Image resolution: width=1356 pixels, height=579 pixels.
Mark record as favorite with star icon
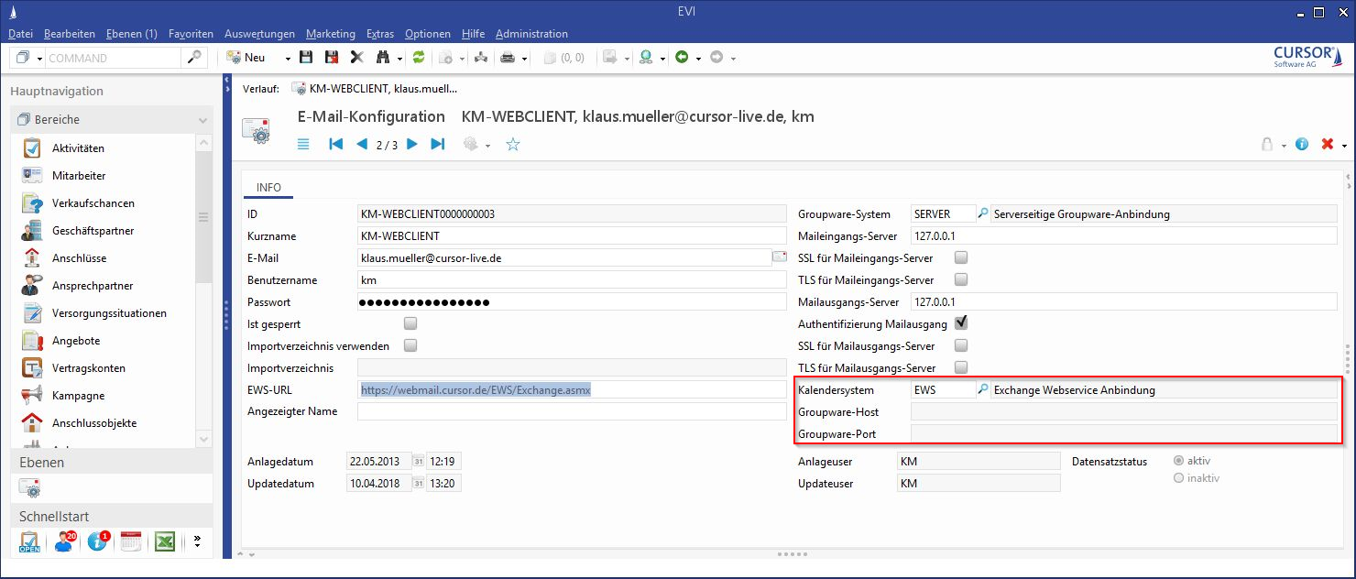513,145
